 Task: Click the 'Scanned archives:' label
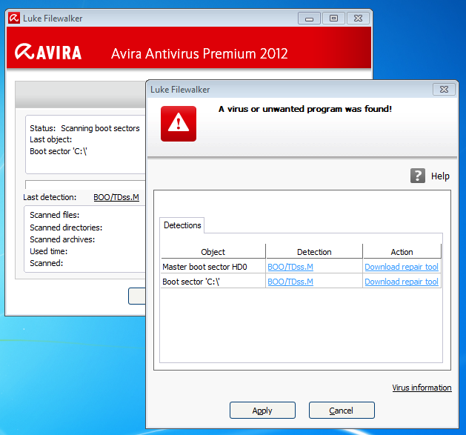(62, 239)
